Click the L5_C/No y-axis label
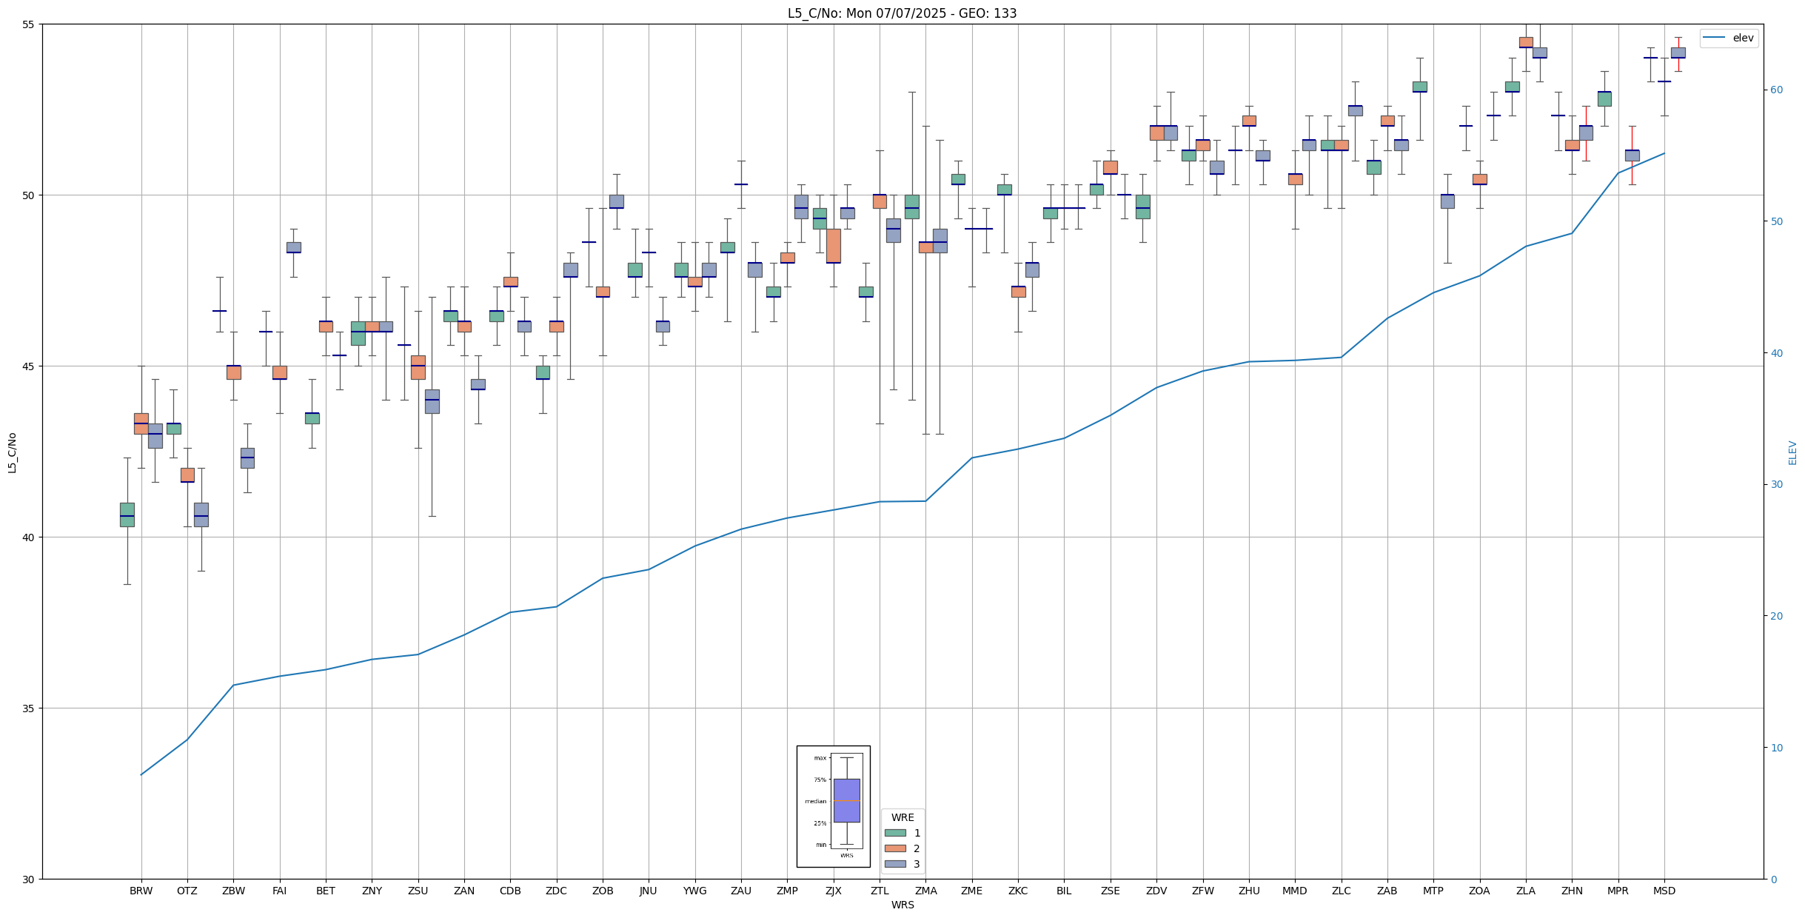Screen dimensions: 1805x918 [12, 452]
